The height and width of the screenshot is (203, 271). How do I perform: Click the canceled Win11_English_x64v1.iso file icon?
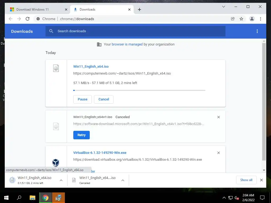[56, 126]
